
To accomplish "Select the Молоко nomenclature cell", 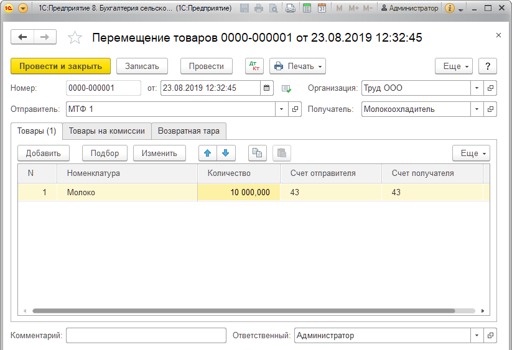I will click(128, 193).
